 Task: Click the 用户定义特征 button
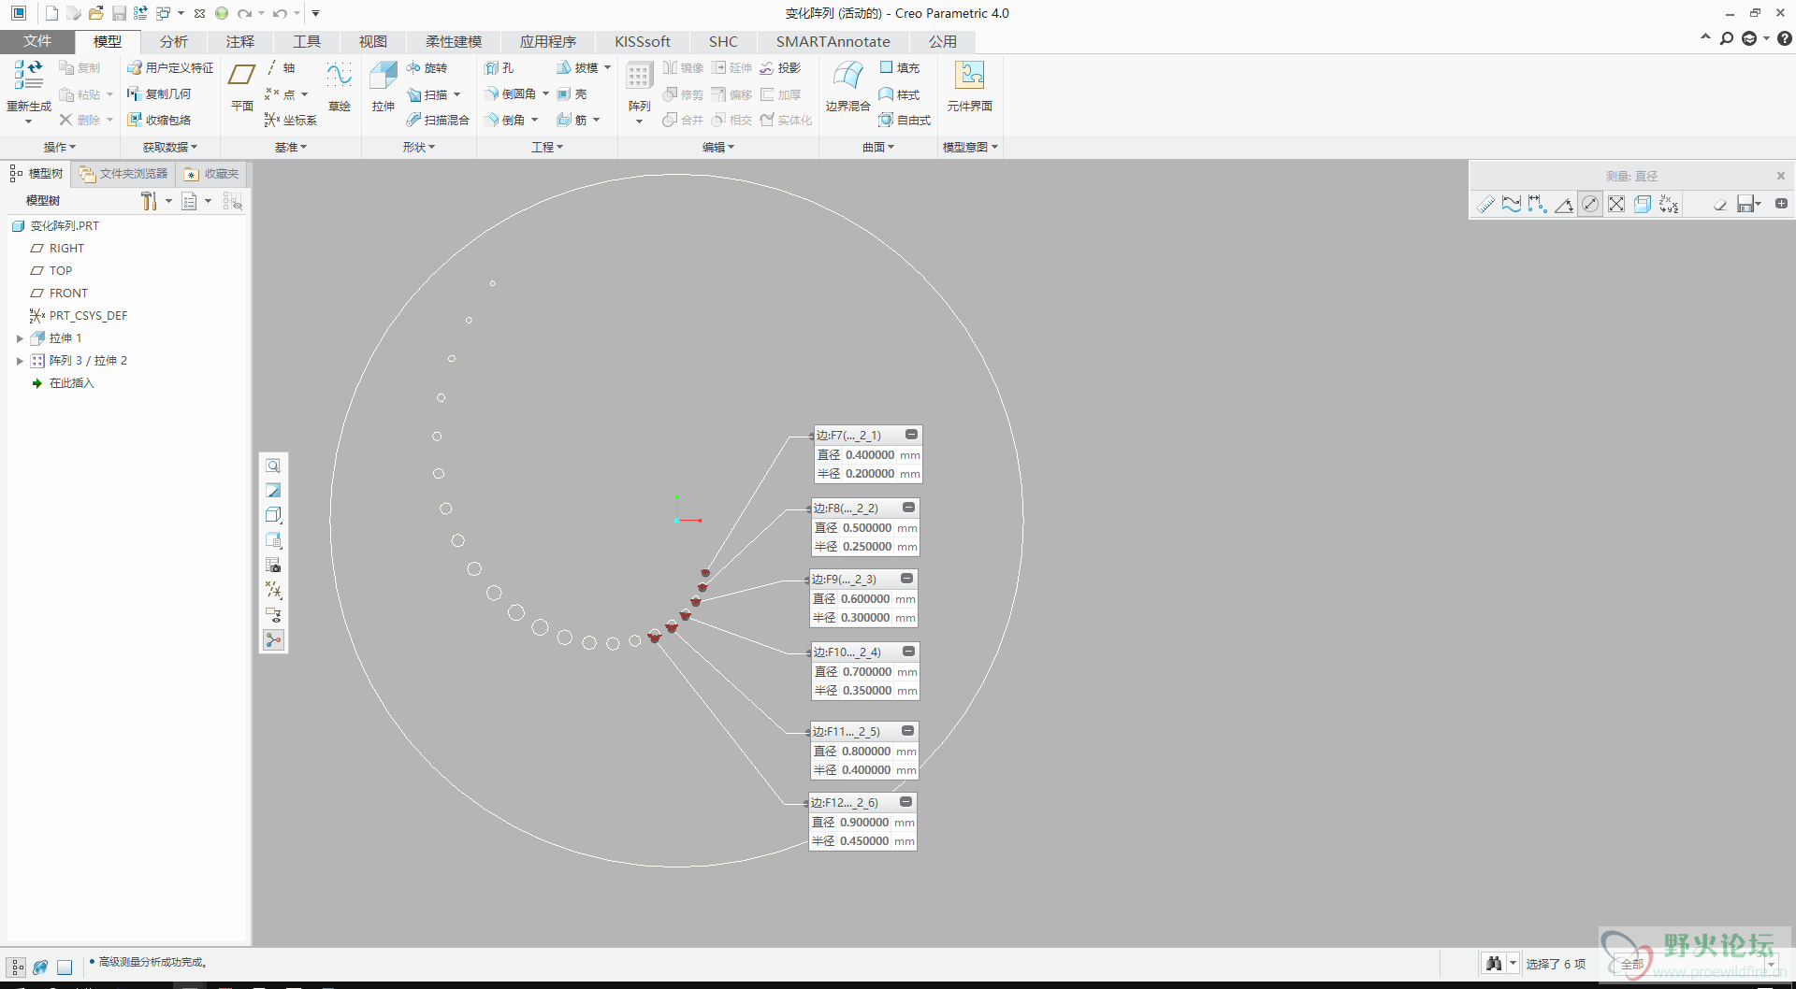[x=170, y=68]
